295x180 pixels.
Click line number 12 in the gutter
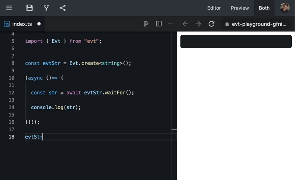coord(11,93)
